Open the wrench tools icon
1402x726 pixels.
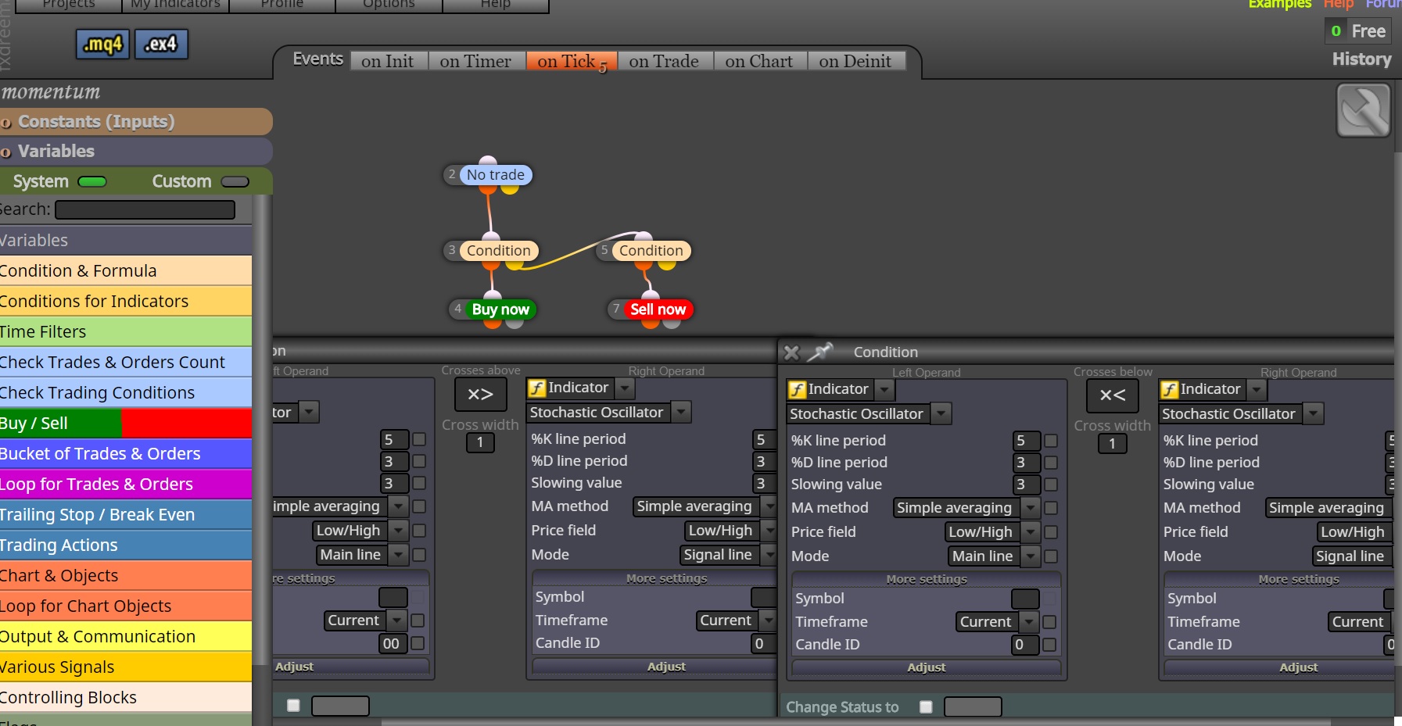(x=1363, y=111)
